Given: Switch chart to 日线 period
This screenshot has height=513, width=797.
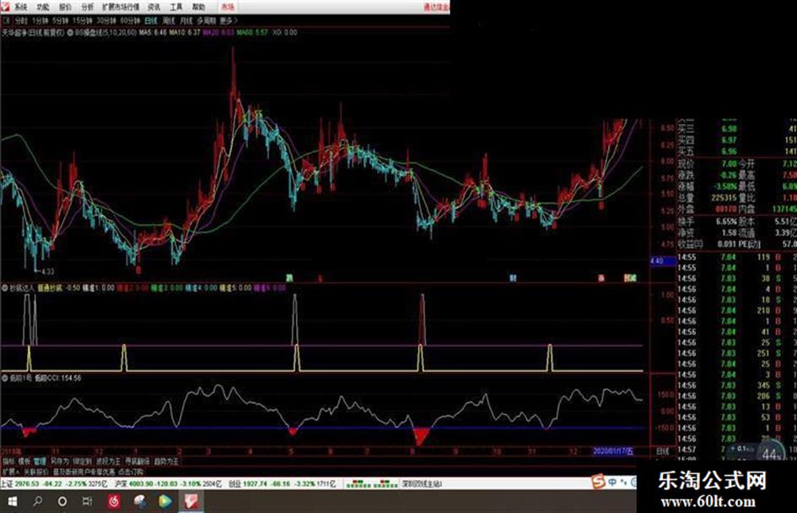Looking at the screenshot, I should pos(150,19).
